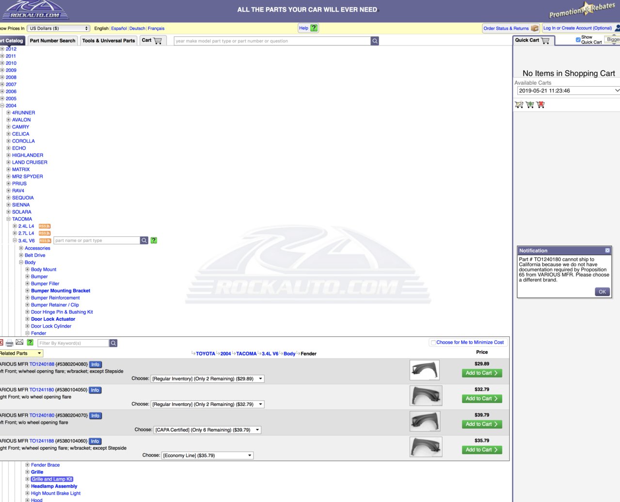Viewport: 620px width, 502px height.
Task: Click the green Help question mark icon
Action: tap(314, 28)
